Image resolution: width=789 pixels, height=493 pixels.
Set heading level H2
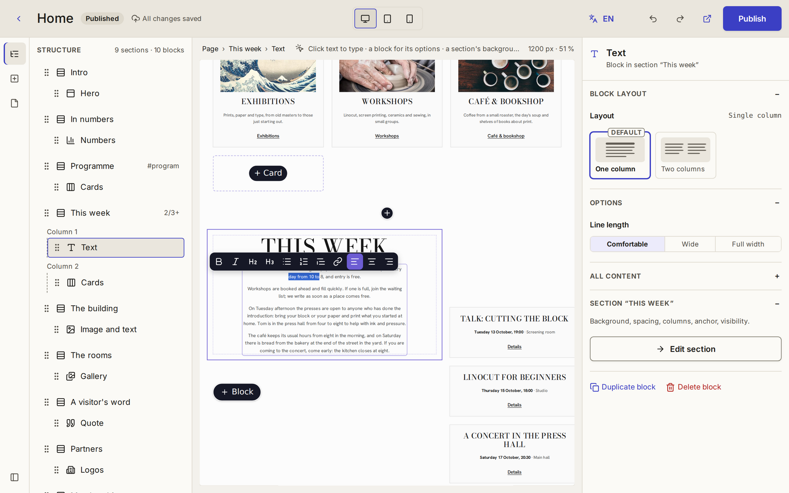point(252,262)
